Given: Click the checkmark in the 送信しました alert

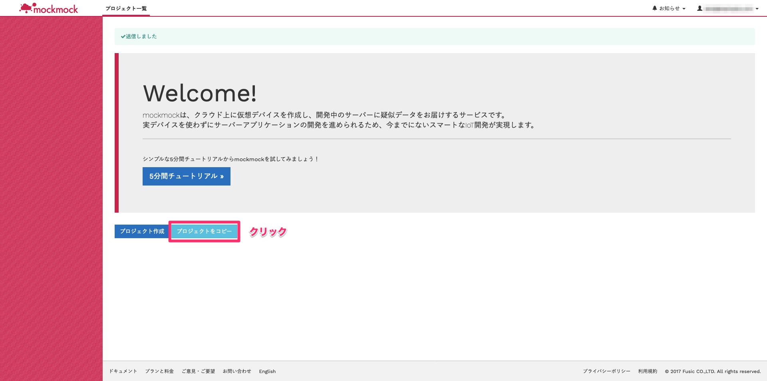Looking at the screenshot, I should point(123,36).
